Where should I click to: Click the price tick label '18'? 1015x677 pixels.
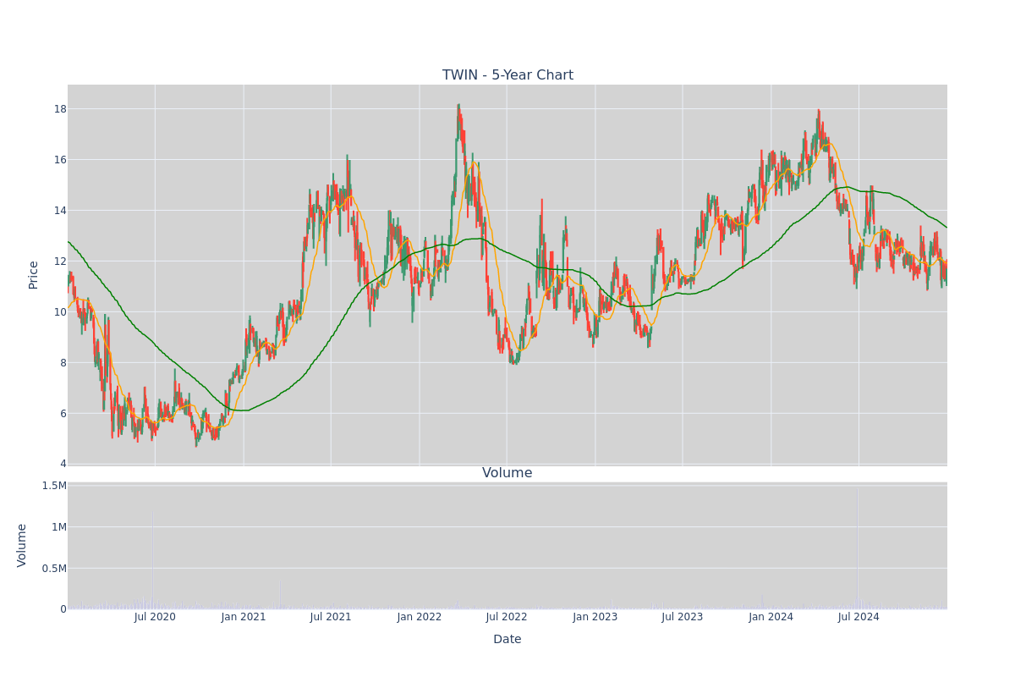click(60, 109)
